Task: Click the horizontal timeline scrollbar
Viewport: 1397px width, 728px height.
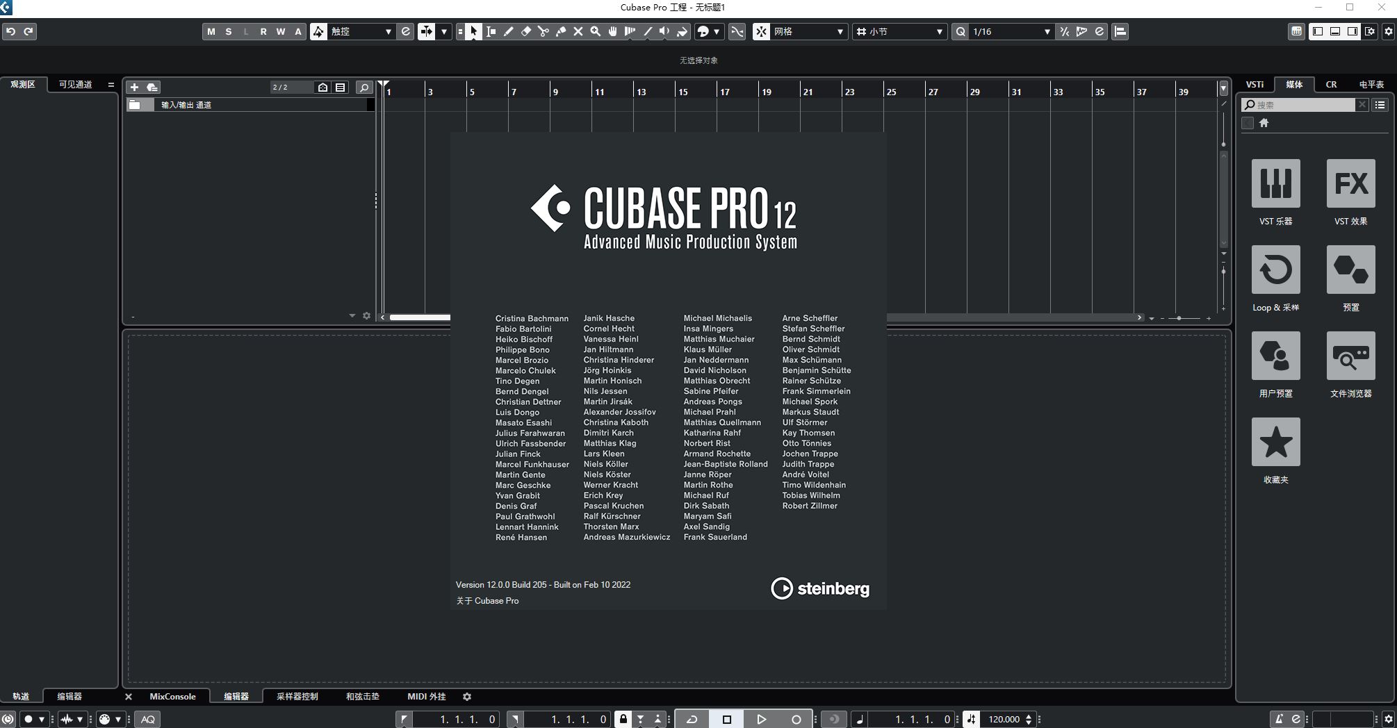Action: tap(420, 317)
